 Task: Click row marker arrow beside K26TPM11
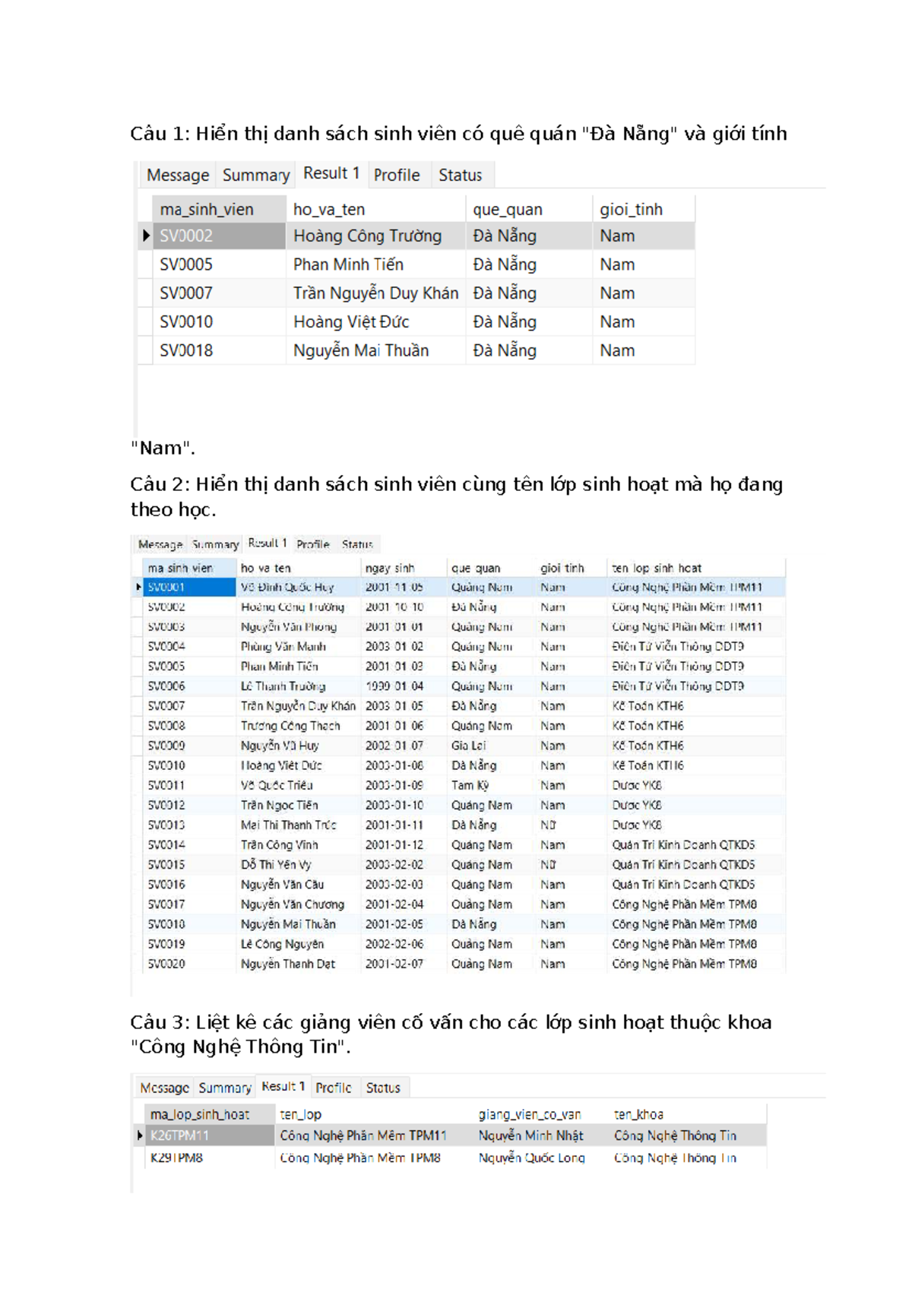click(x=140, y=1135)
